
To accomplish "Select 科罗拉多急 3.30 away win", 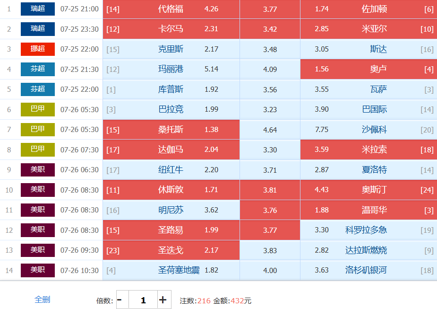I will click(368, 230).
